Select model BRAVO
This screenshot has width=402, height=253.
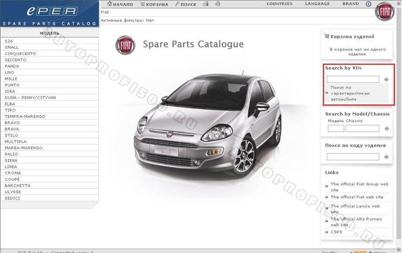pyautogui.click(x=49, y=123)
